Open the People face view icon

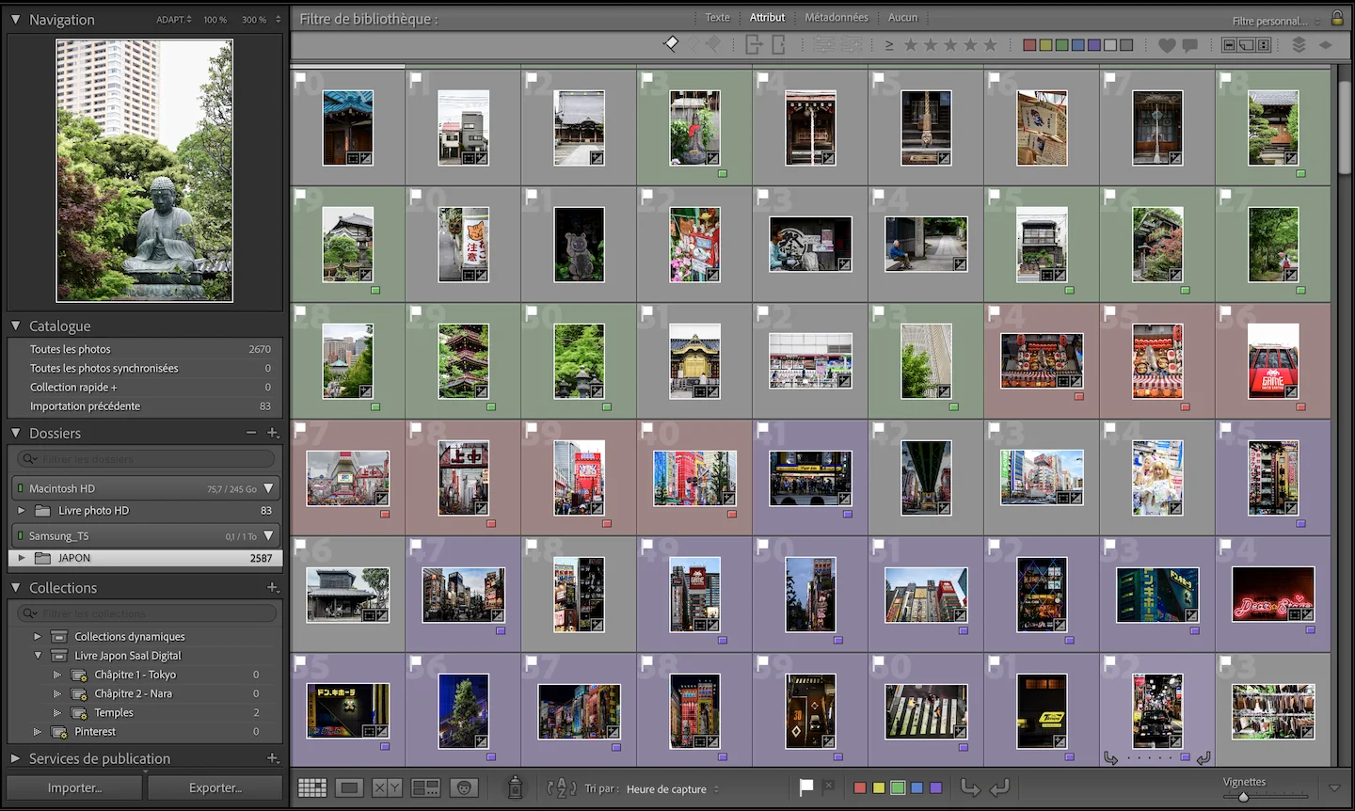pyautogui.click(x=464, y=787)
